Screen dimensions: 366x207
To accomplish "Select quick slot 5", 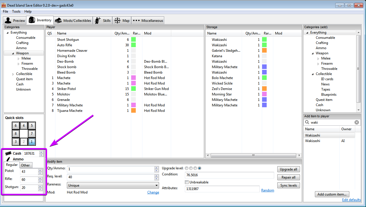I will pyautogui.click(x=32, y=126).
